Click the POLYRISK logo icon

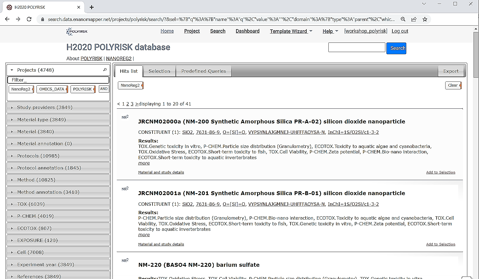tap(77, 31)
